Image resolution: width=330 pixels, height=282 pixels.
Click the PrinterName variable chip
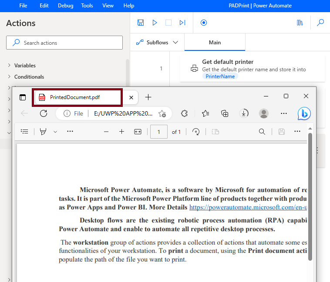(220, 76)
